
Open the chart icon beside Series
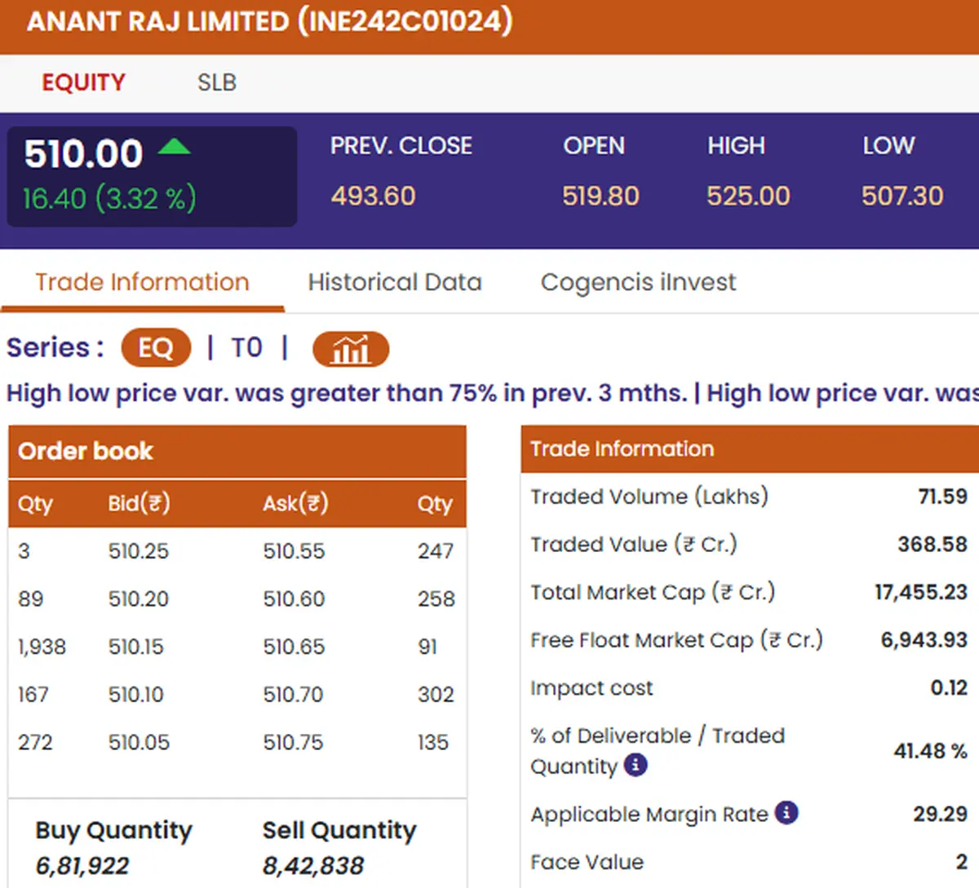click(x=351, y=349)
